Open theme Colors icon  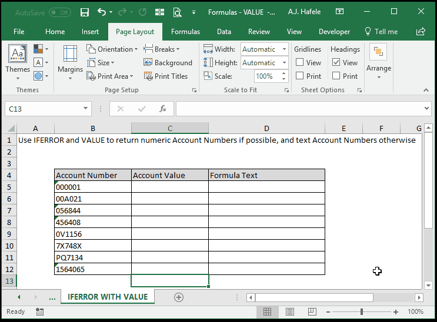38,49
